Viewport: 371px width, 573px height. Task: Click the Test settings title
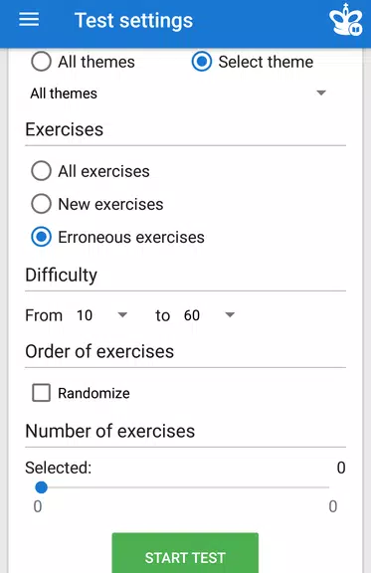134,20
